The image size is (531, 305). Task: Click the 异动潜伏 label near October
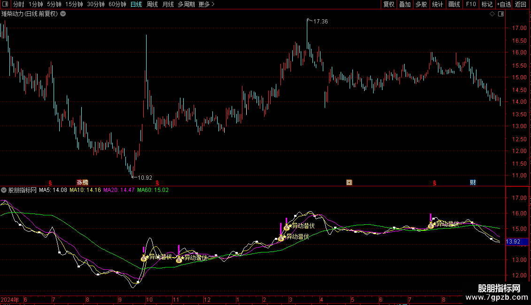161,257
